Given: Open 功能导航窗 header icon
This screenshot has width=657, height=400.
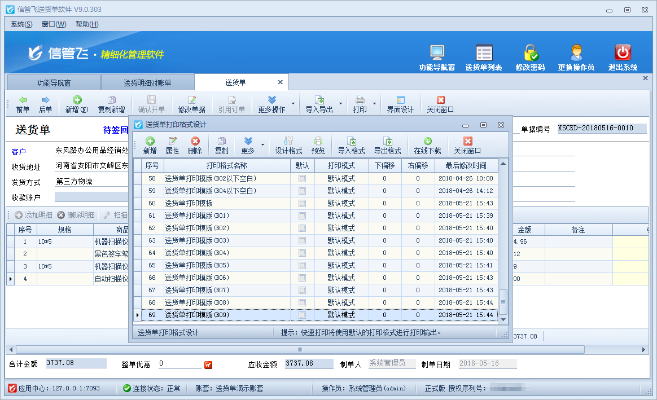Looking at the screenshot, I should 437,58.
